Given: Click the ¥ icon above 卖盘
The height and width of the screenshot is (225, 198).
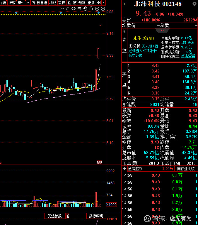Looking at the screenshot, I should point(124,31).
